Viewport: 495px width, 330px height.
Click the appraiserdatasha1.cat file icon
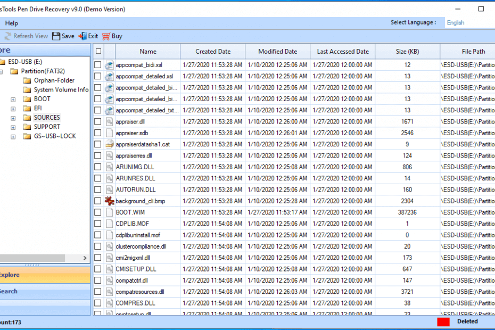(x=109, y=144)
